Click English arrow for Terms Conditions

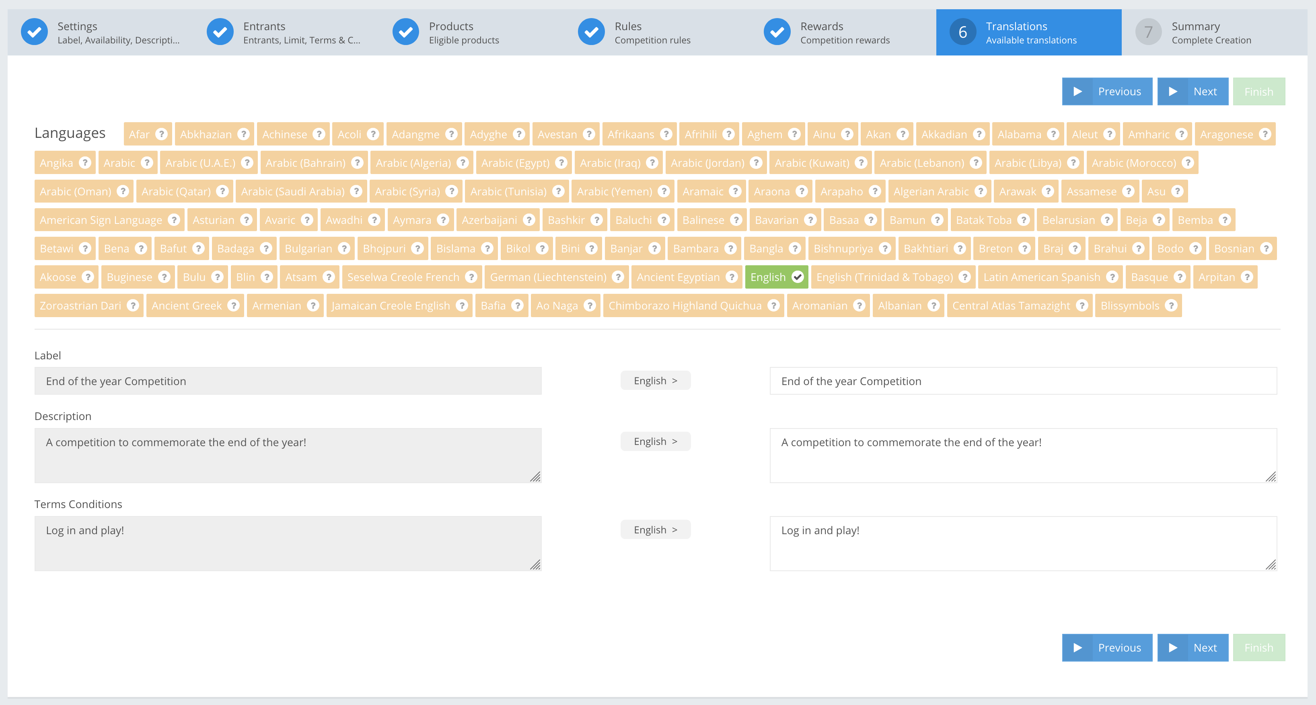pyautogui.click(x=656, y=530)
